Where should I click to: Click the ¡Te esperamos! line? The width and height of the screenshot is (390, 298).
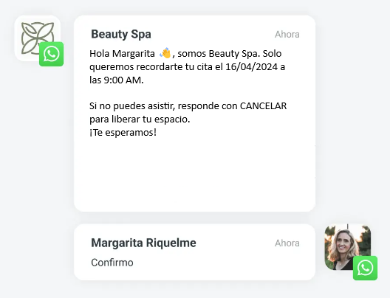(x=123, y=132)
